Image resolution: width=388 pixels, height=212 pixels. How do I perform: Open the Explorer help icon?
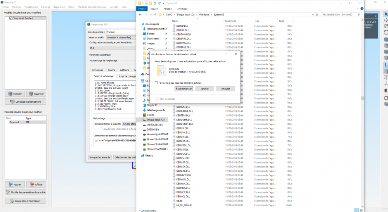[x=362, y=9]
